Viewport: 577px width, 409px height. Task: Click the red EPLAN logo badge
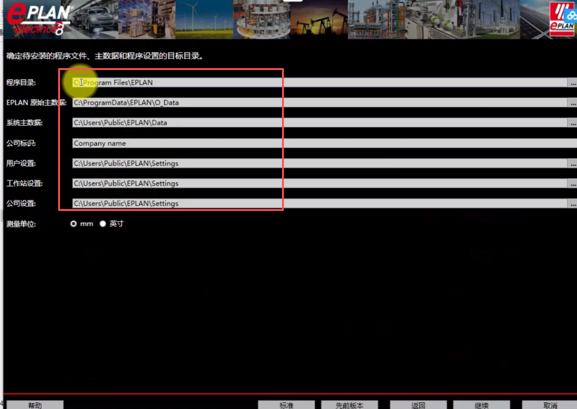click(x=562, y=19)
